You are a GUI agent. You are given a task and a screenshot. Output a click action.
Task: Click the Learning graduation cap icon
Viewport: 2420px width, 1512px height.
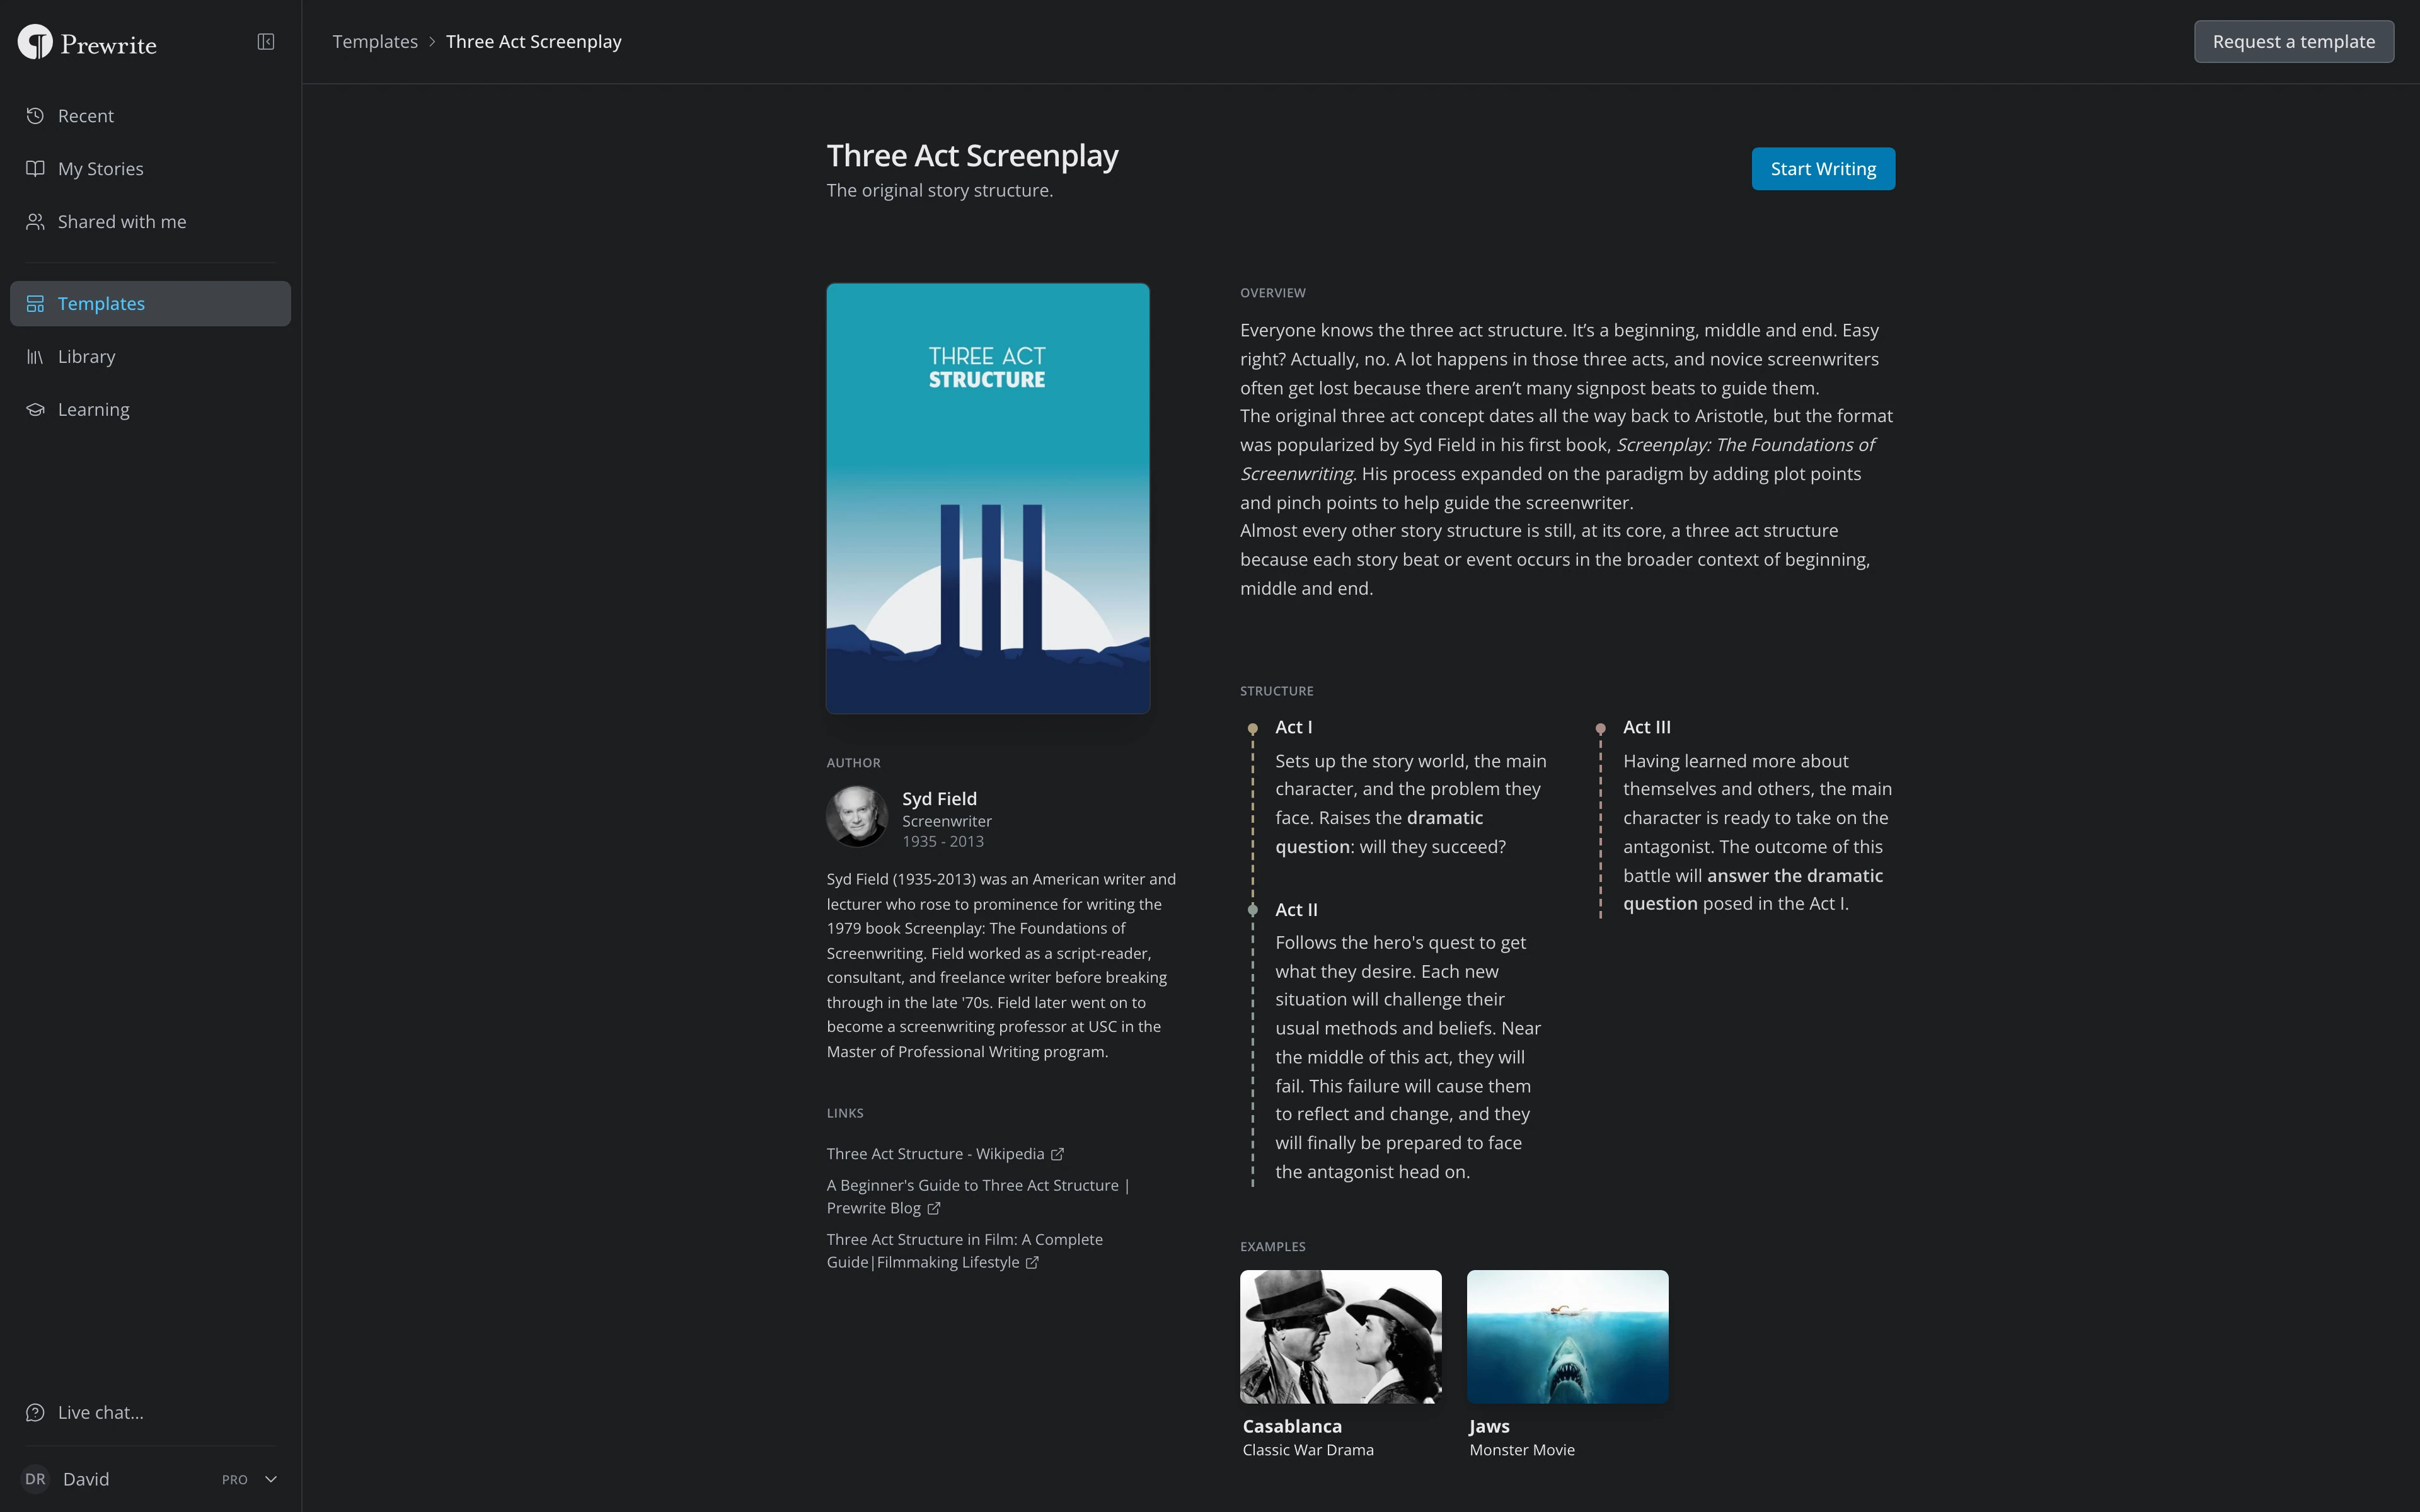point(35,410)
